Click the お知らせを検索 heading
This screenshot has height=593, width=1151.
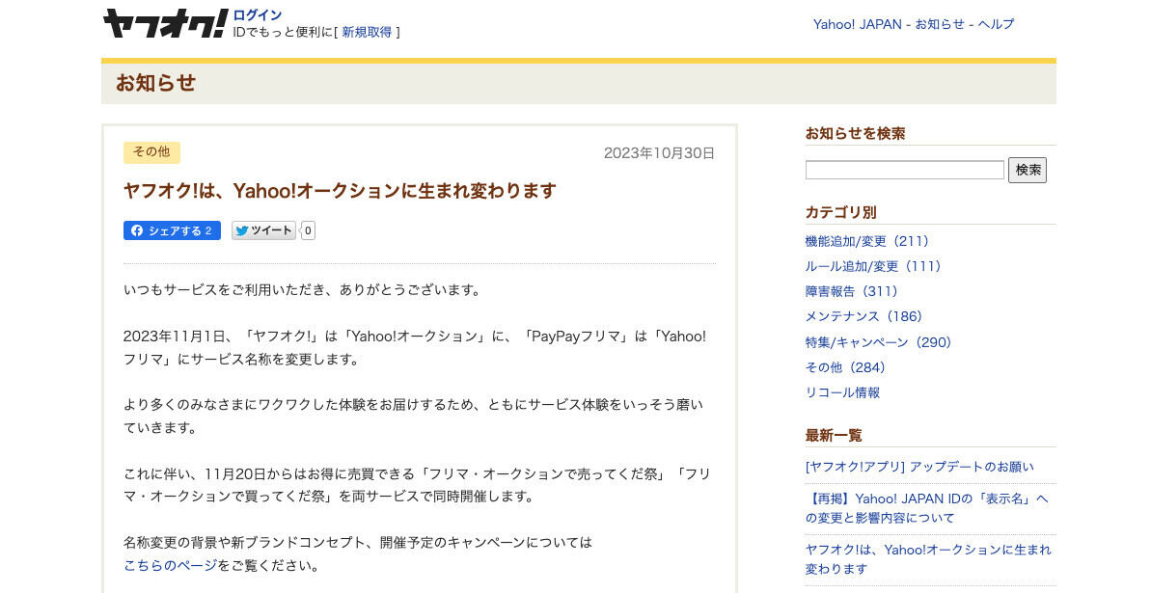pos(855,134)
